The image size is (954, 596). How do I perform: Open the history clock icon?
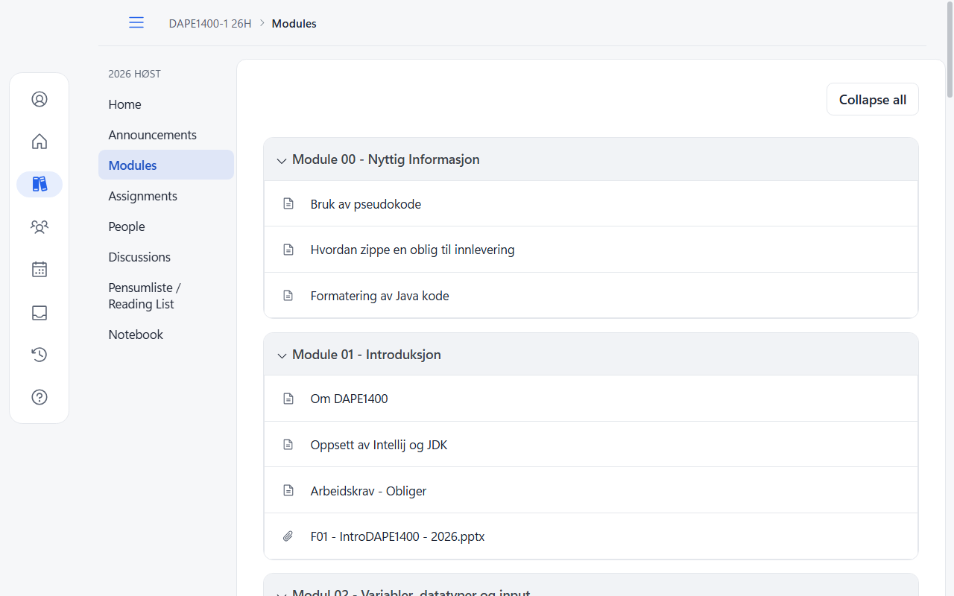click(40, 355)
